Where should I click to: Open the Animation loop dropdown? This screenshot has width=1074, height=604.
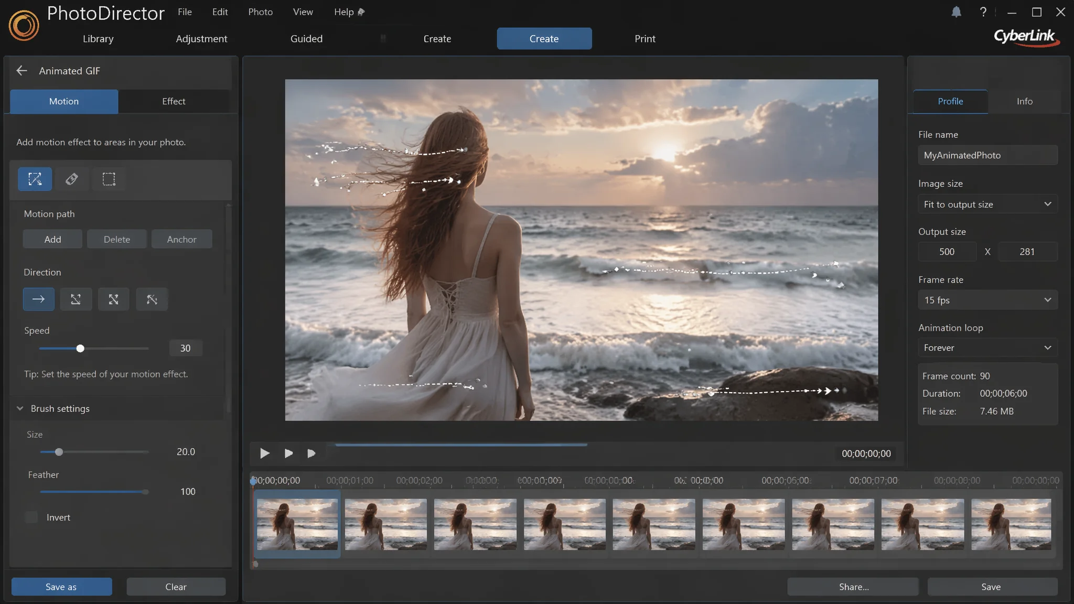pyautogui.click(x=987, y=348)
